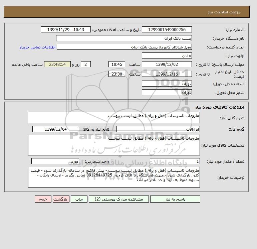The width and height of the screenshot is (257, 249).
Task: Open اطلاعات تماس خریدار link
Action: pyautogui.click(x=37, y=47)
